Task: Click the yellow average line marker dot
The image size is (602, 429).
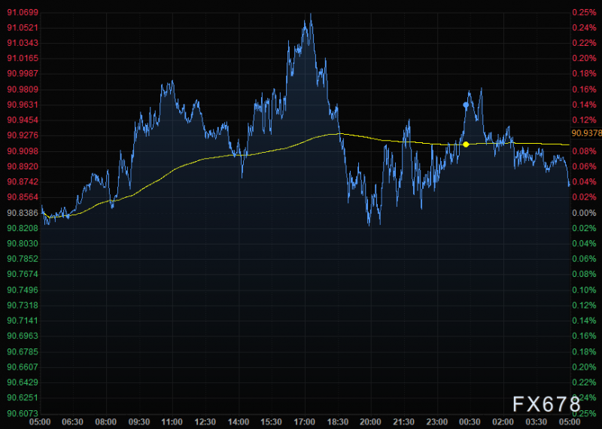Action: click(466, 145)
